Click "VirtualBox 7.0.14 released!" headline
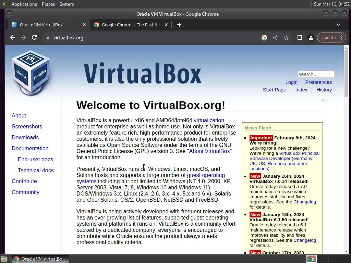 (x=279, y=181)
